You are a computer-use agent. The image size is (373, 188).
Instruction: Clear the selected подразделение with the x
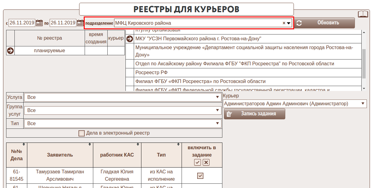point(284,23)
